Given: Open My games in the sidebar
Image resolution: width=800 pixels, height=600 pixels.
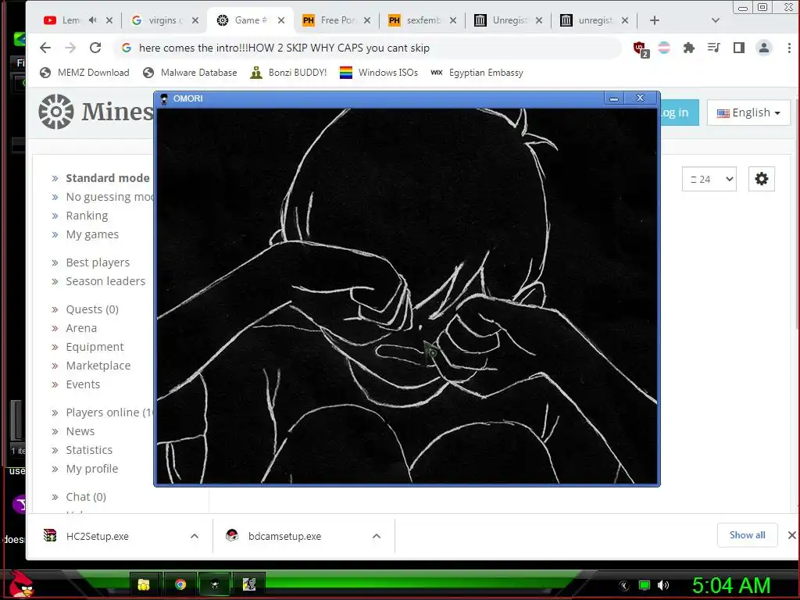Looking at the screenshot, I should tap(92, 234).
